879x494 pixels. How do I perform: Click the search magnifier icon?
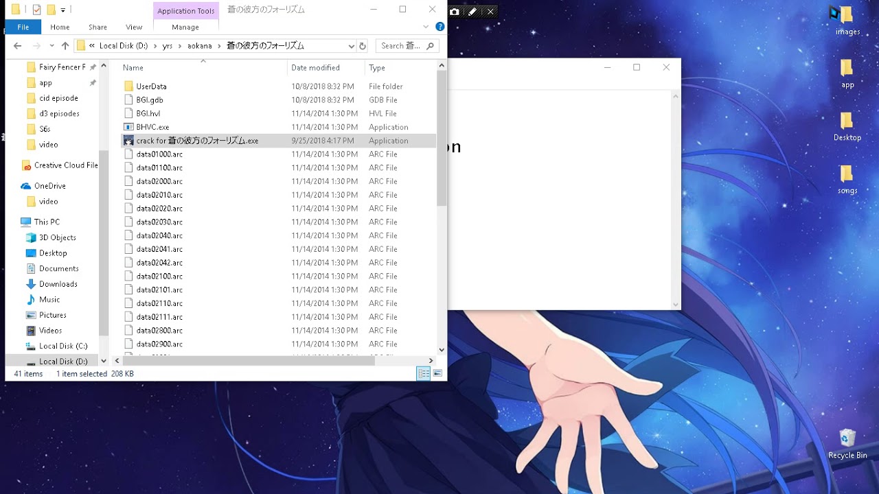click(431, 46)
